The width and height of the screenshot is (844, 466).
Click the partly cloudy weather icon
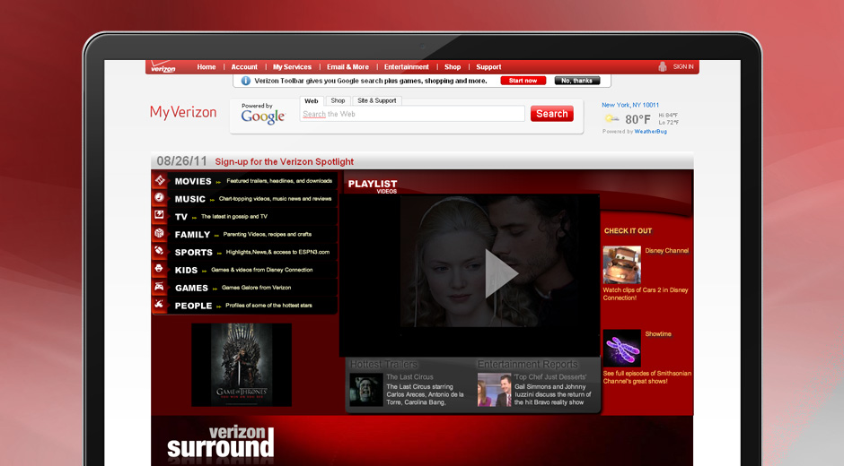pyautogui.click(x=611, y=119)
